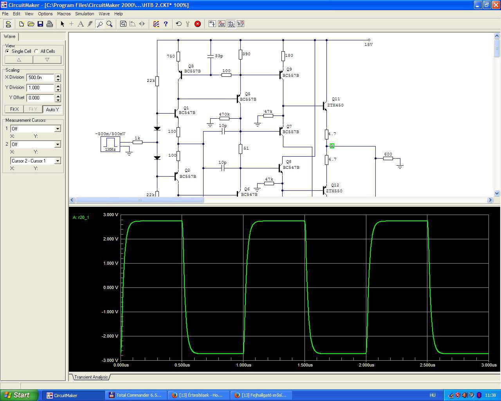Select the Text tool (A icon)
This screenshot has width=501, height=401.
pyautogui.click(x=81, y=24)
